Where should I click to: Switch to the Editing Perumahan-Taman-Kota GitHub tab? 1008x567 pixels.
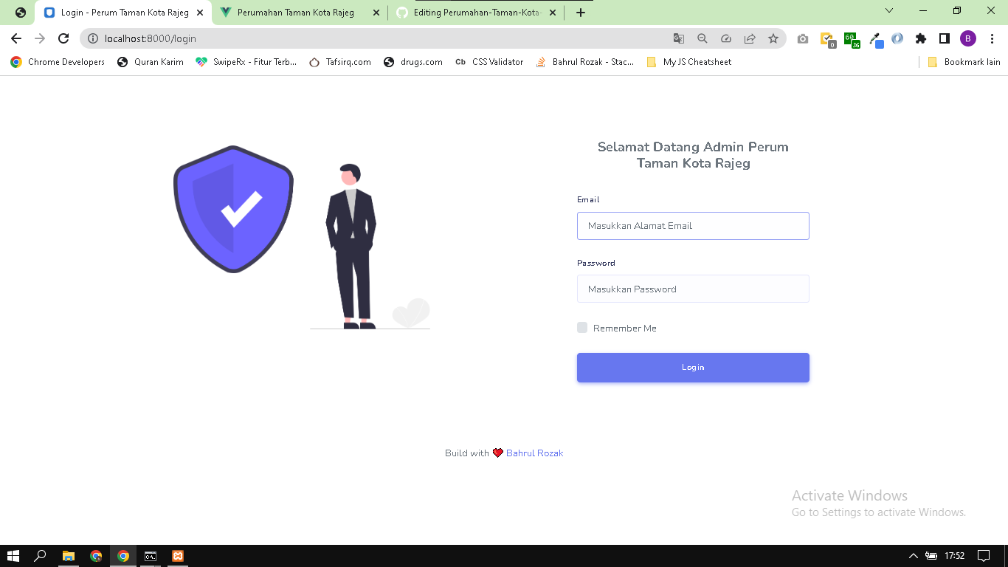[477, 13]
